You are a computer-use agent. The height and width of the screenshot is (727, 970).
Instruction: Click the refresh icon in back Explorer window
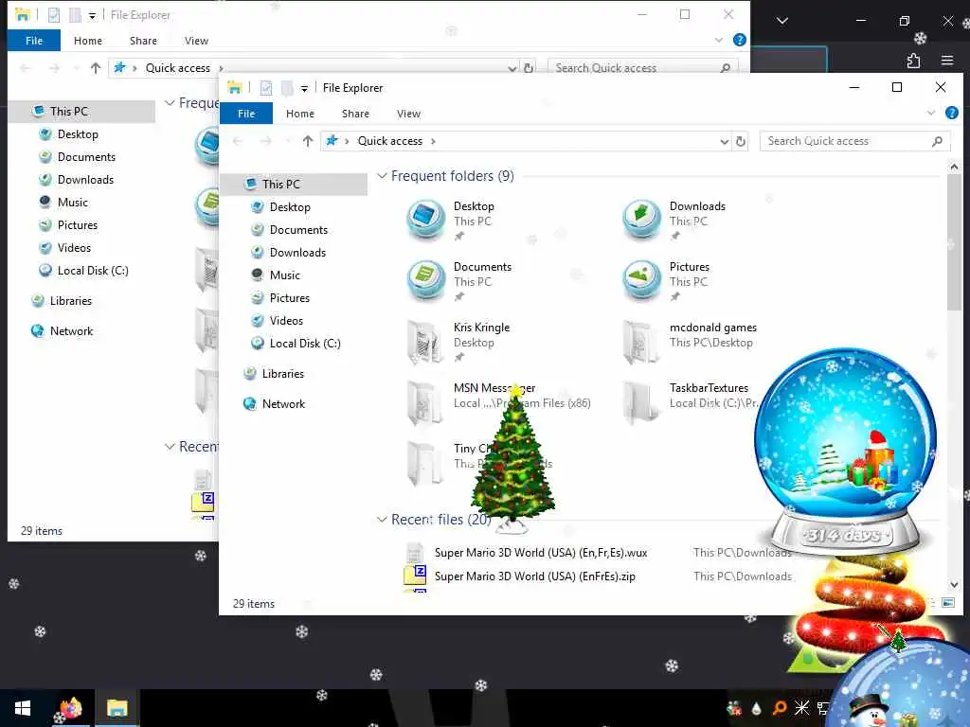529,68
